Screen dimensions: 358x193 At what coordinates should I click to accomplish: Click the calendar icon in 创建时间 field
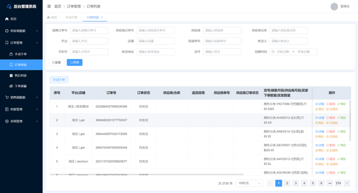pos(273,52)
